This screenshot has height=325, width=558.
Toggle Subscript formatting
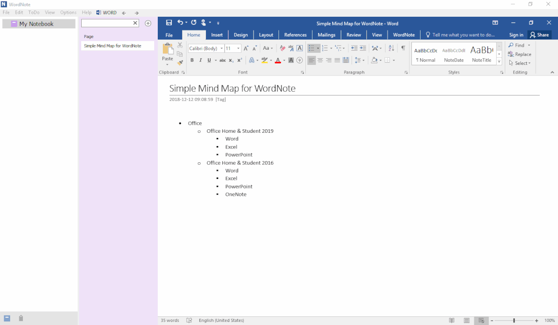(231, 60)
